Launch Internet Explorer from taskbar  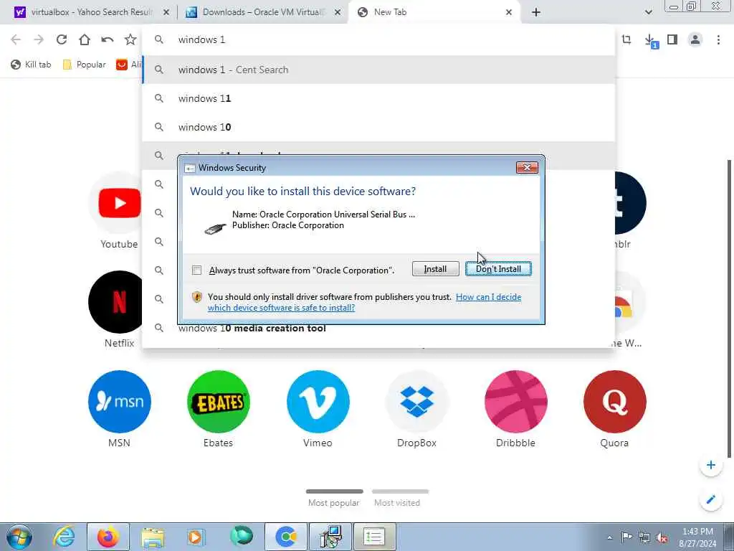coord(63,537)
